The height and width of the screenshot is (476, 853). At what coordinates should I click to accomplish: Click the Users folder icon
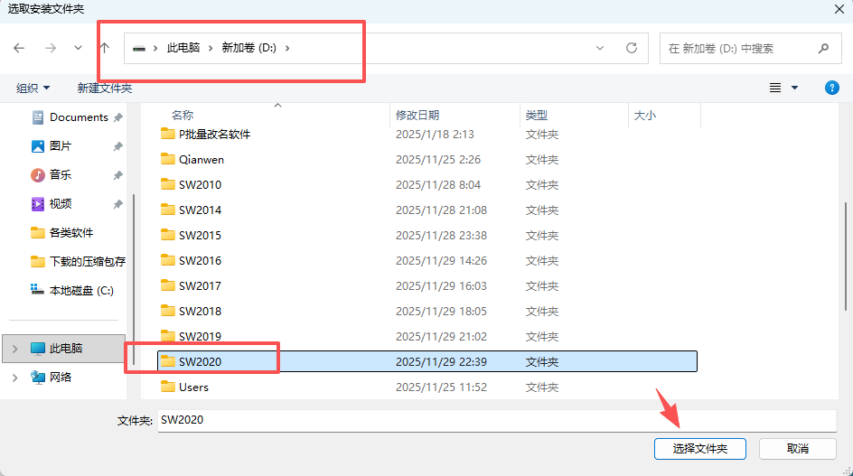click(x=167, y=387)
